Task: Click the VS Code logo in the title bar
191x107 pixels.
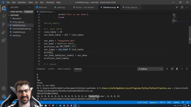Action: pyautogui.click(x=3, y=2)
